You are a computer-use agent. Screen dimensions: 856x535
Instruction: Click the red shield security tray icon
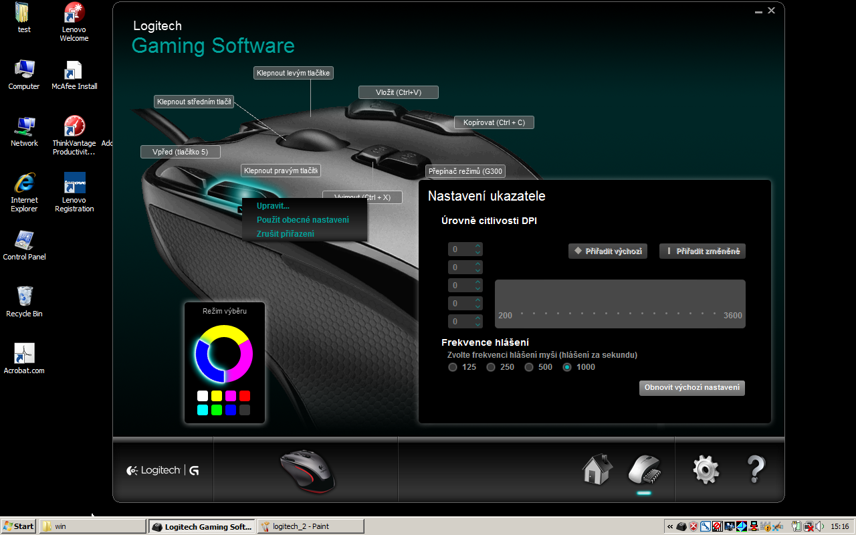[693, 526]
